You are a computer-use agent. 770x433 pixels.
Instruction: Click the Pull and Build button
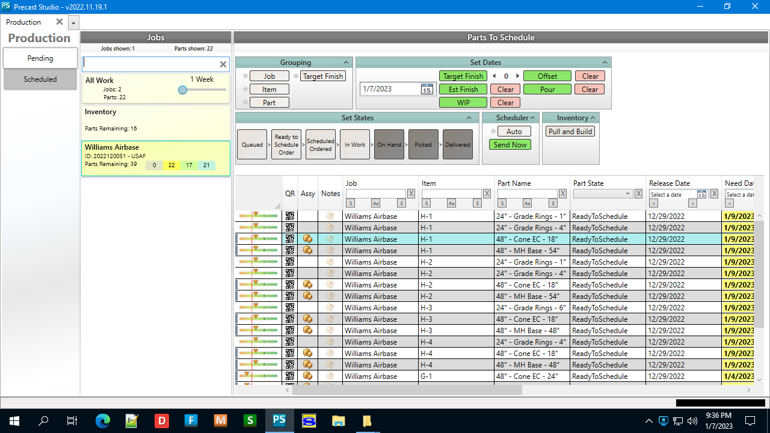(570, 132)
